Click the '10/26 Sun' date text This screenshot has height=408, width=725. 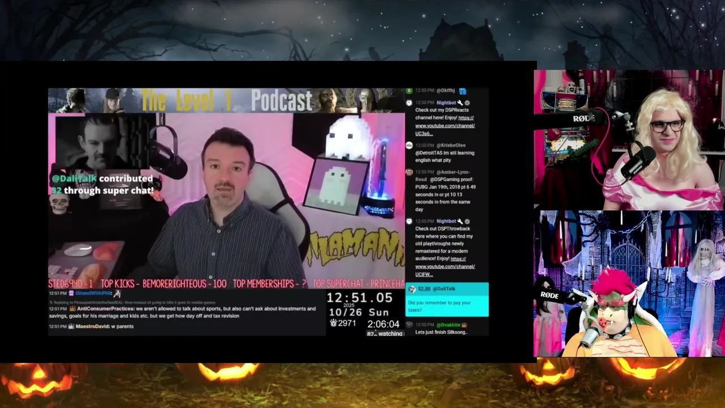coord(359,312)
